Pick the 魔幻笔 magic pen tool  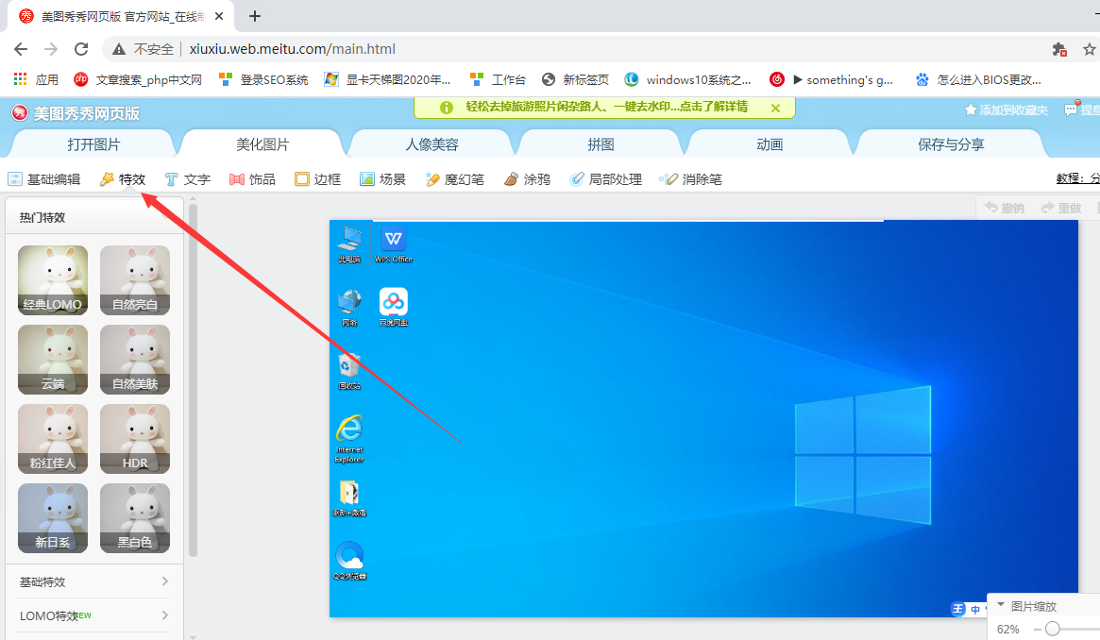(x=455, y=179)
